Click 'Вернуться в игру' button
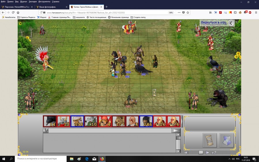Viewport: 259px width, 162px height. [x=214, y=22]
